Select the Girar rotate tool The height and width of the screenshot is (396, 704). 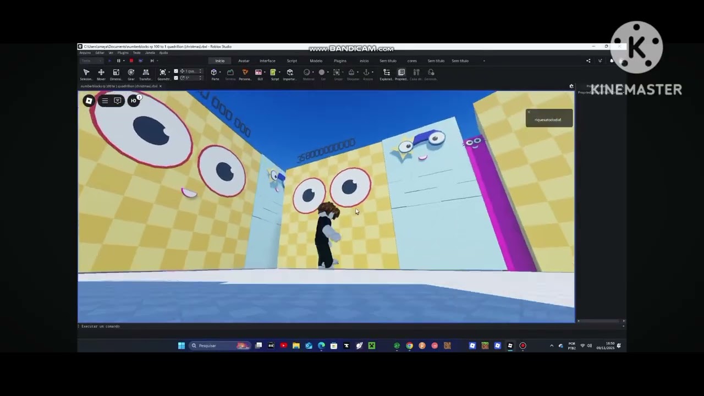(131, 74)
